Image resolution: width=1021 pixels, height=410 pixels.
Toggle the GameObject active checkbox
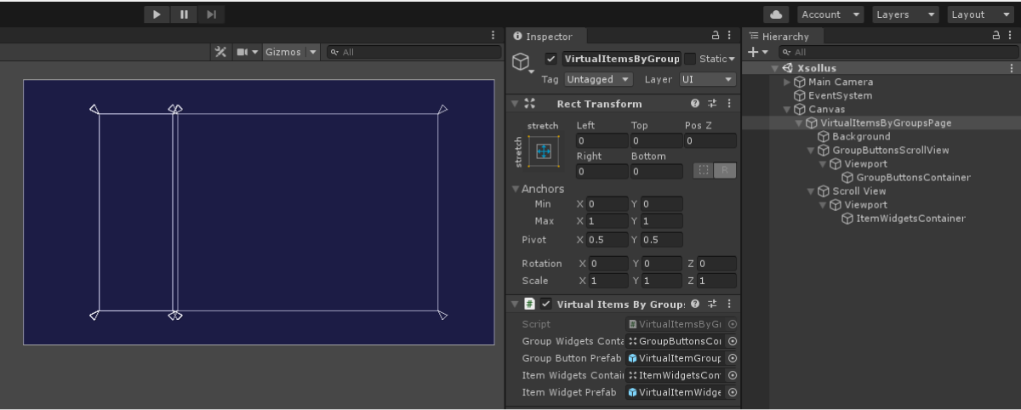pyautogui.click(x=550, y=59)
